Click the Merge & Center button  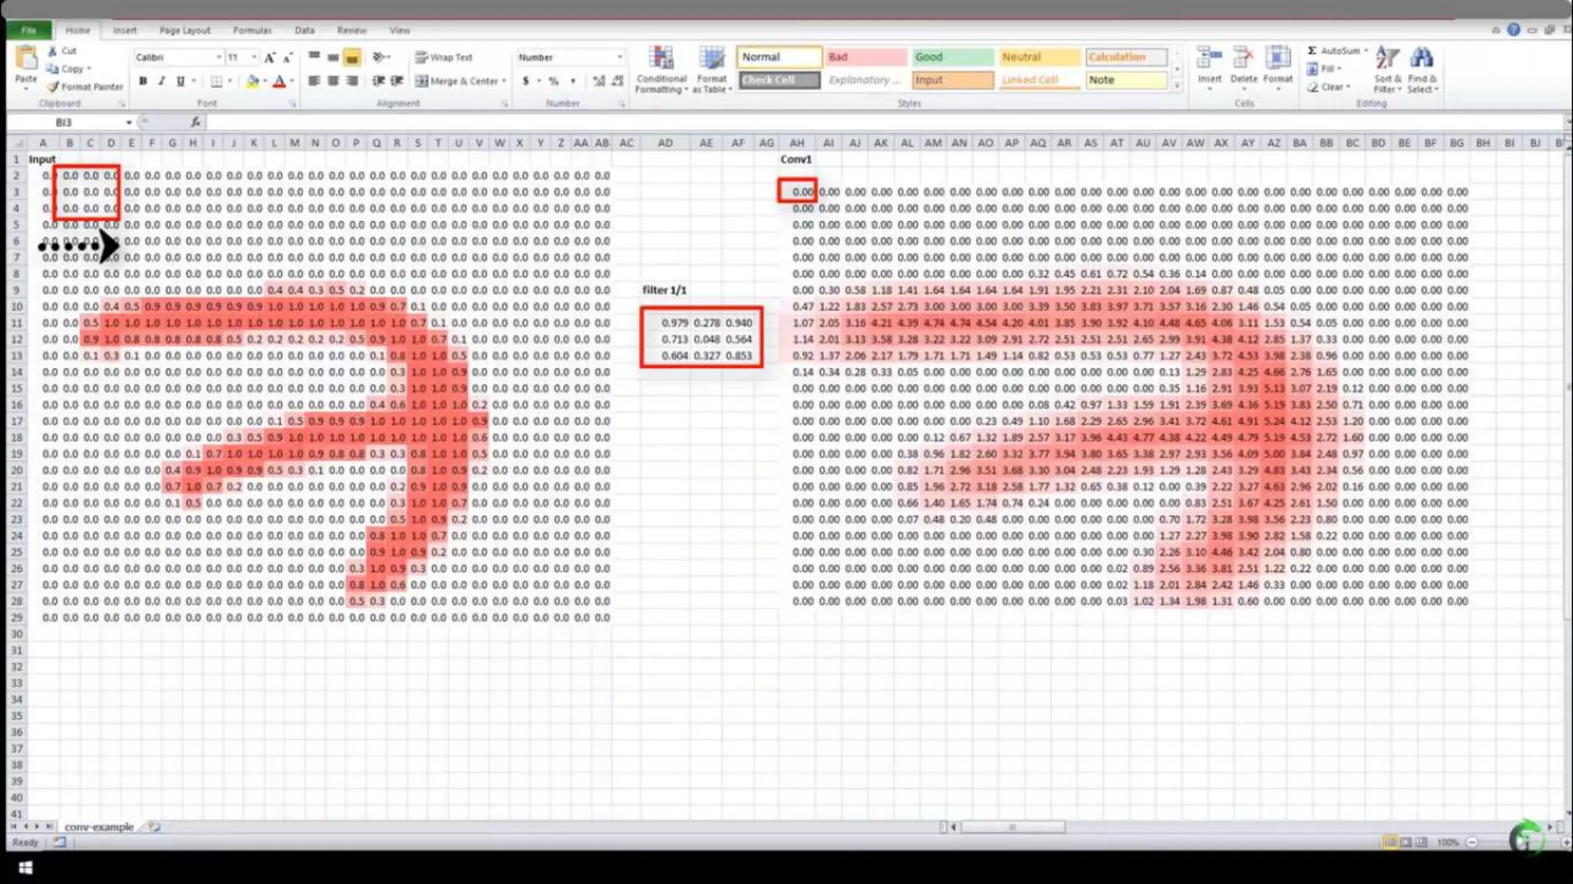(459, 81)
